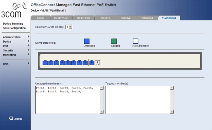Click the Logout link
Image resolution: width=212 pixels, height=130 pixels.
click(x=18, y=119)
